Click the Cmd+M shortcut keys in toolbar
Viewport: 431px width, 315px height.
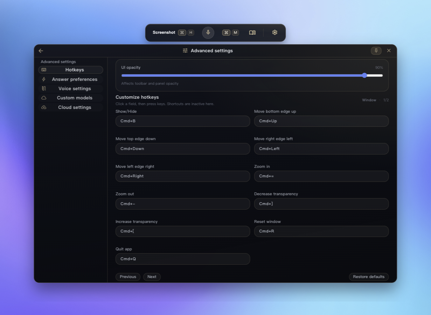231,32
